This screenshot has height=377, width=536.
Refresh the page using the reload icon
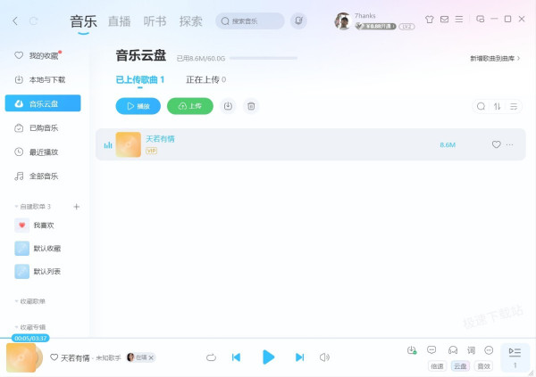click(34, 21)
